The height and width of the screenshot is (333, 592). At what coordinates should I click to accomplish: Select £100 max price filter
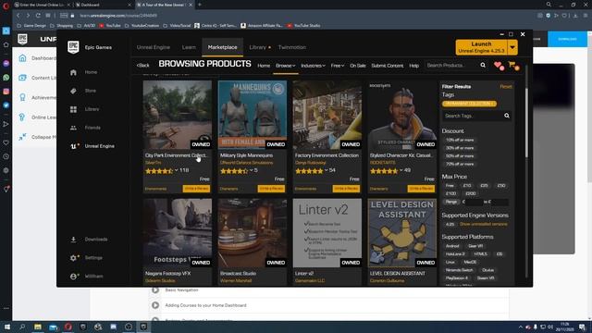point(450,193)
